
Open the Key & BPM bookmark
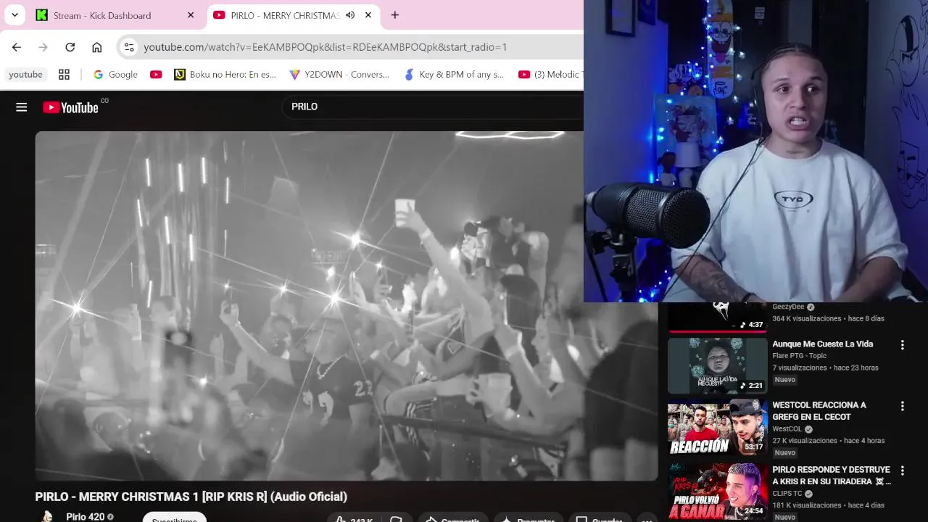point(454,75)
